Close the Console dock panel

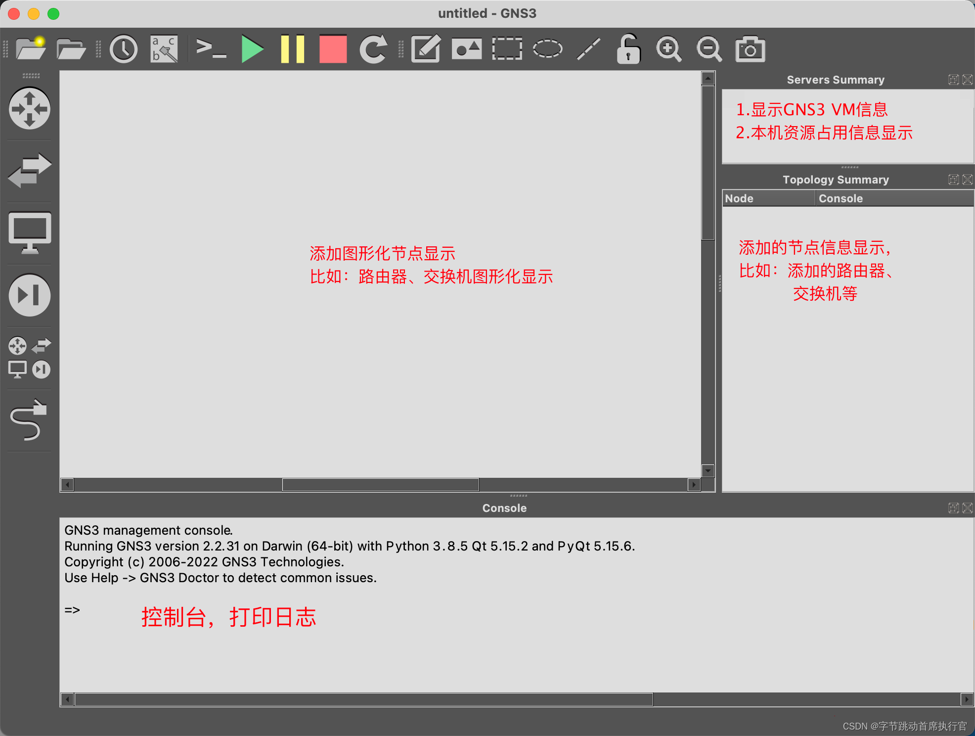click(x=968, y=508)
